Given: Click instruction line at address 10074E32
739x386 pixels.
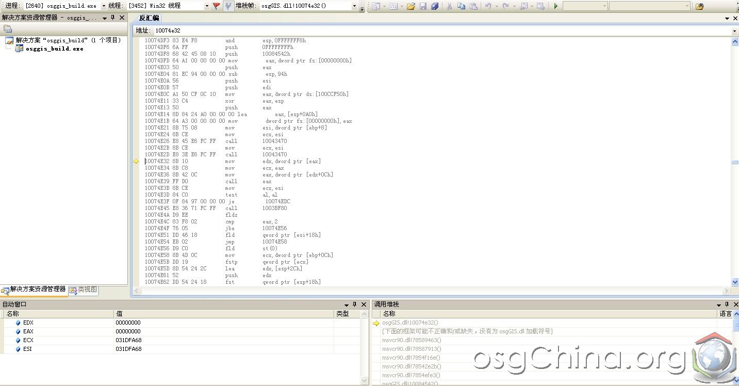Looking at the screenshot, I should tap(233, 162).
